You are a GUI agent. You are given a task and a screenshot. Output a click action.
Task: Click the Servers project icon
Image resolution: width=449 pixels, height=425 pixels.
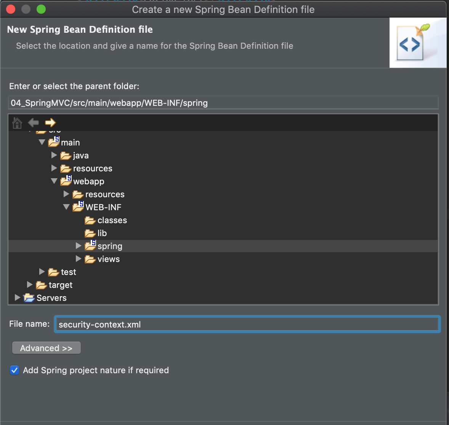coord(29,298)
